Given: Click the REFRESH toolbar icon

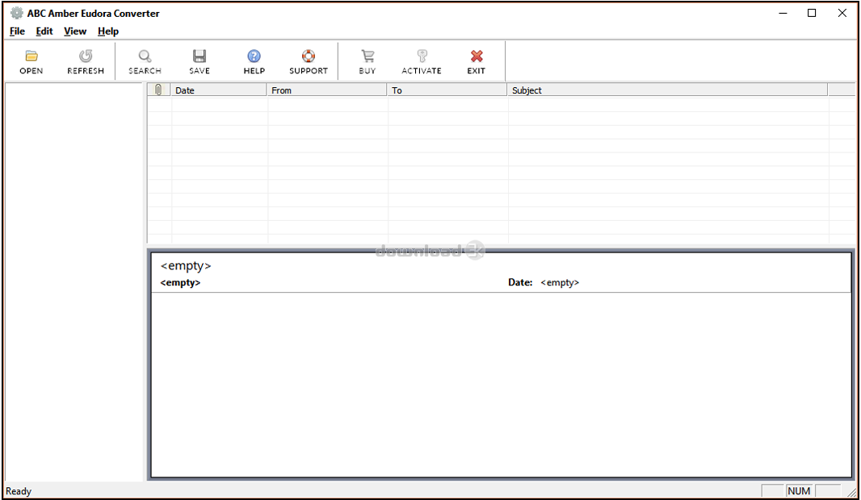Looking at the screenshot, I should pos(85,62).
